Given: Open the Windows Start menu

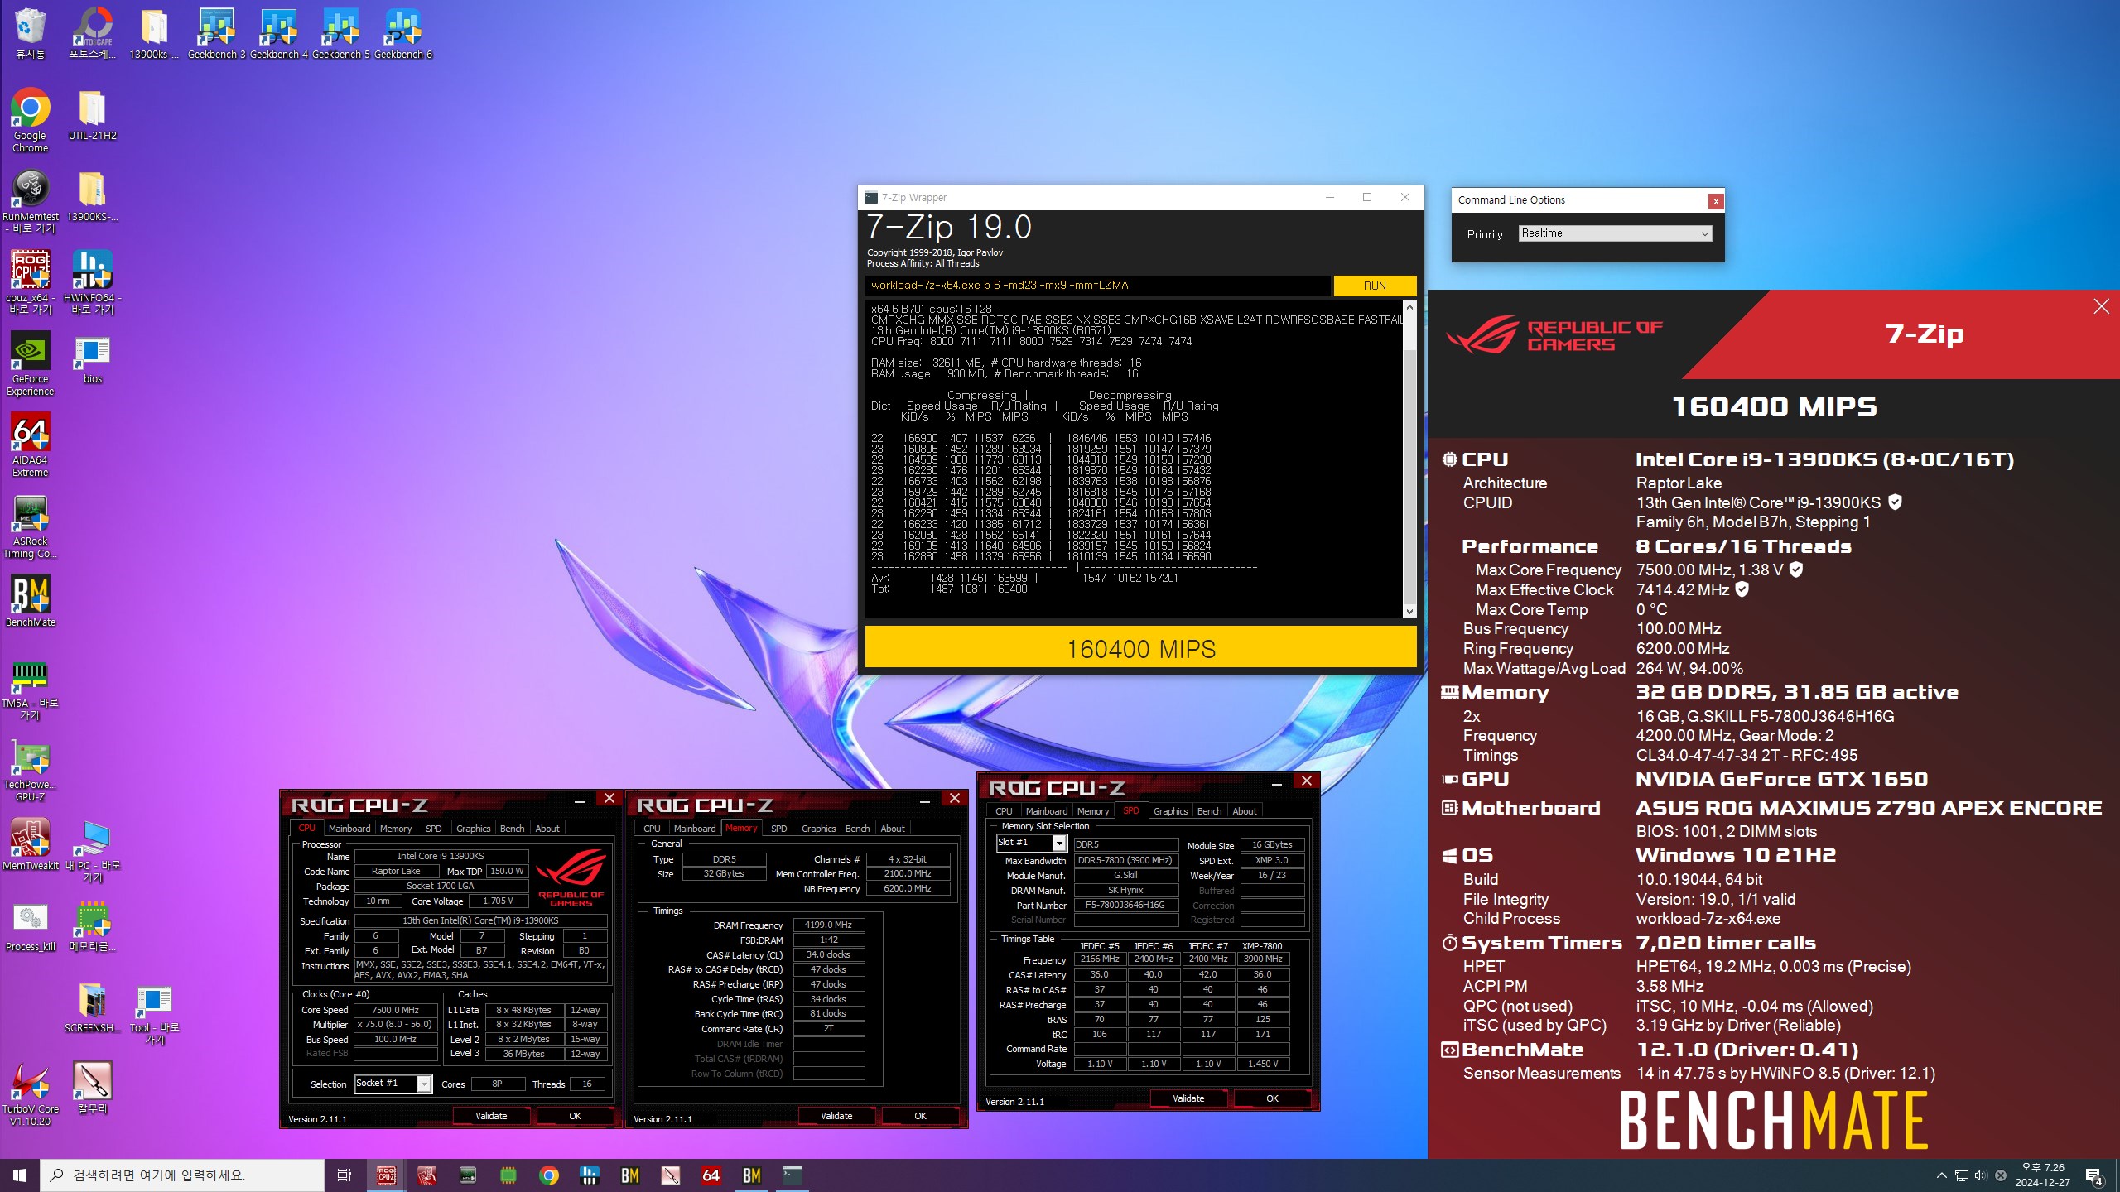Looking at the screenshot, I should click(20, 1175).
